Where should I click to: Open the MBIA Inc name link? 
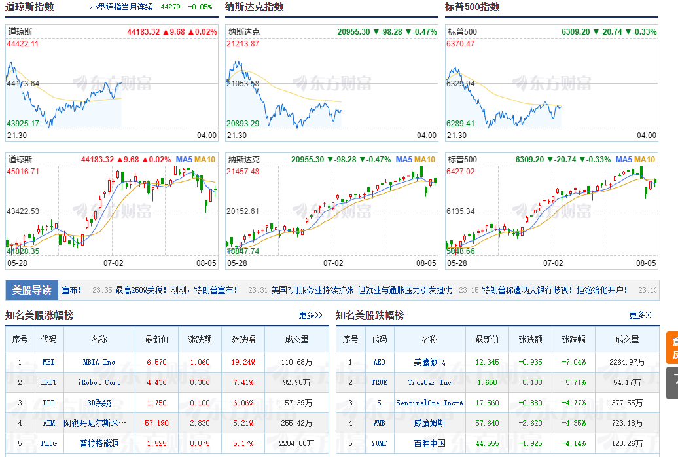pos(99,362)
